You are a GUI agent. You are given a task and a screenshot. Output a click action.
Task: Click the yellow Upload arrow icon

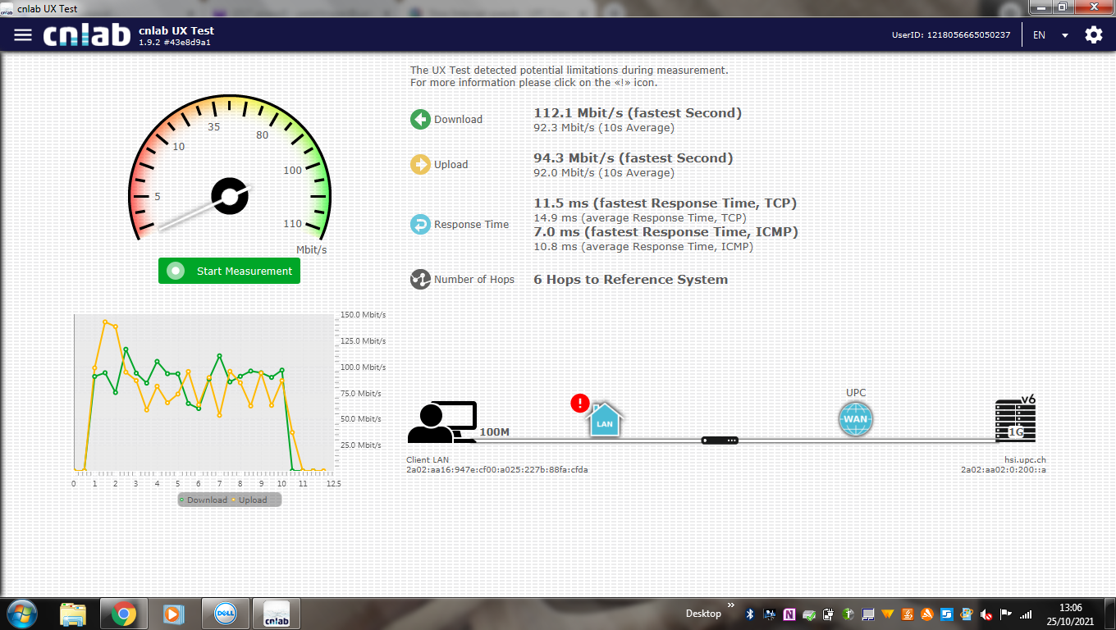click(x=420, y=164)
